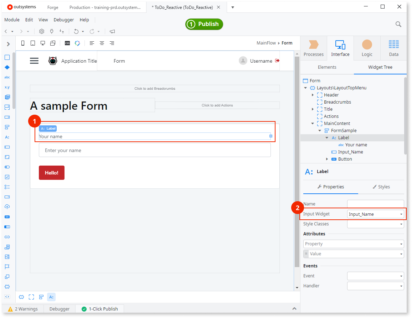Select the Image widget in the toolbox
This screenshot has width=412, height=318.
(x=7, y=257)
